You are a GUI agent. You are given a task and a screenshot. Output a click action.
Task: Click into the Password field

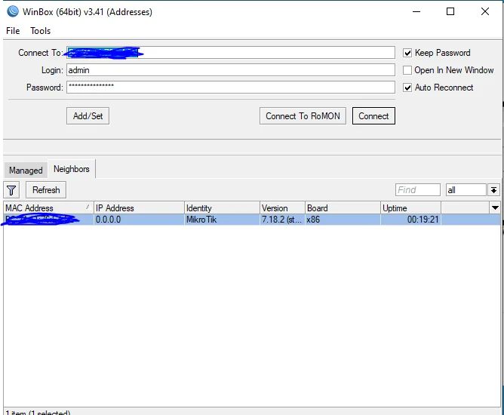click(231, 88)
